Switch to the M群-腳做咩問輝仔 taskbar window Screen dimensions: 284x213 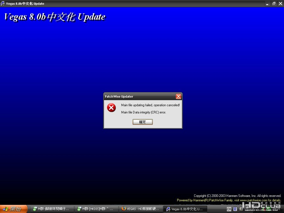52,209
